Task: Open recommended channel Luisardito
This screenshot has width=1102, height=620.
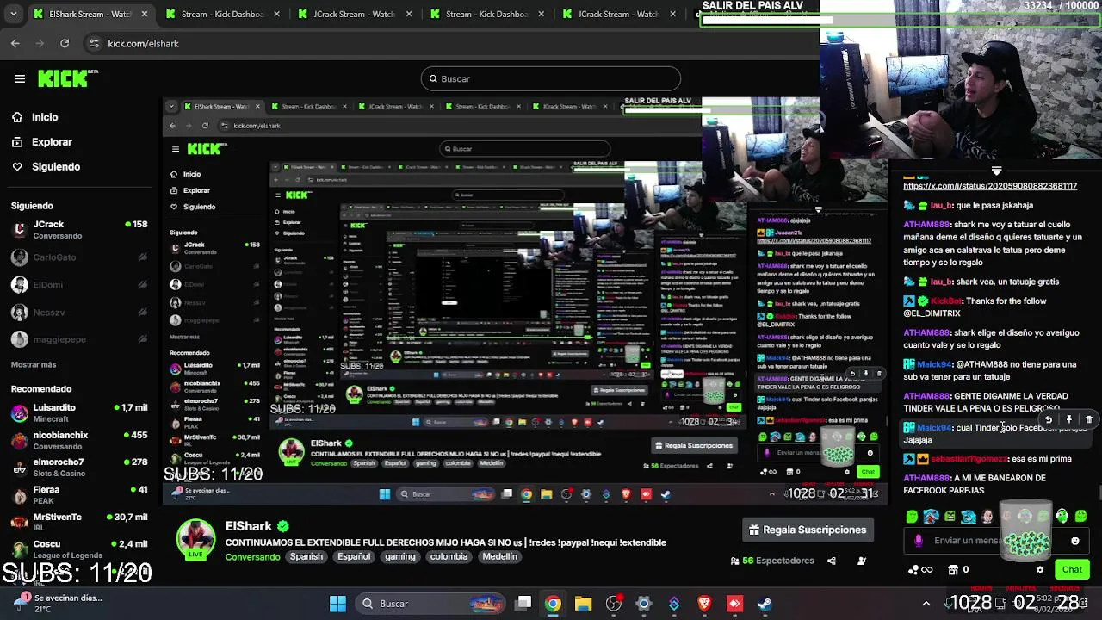Action: click(79, 412)
